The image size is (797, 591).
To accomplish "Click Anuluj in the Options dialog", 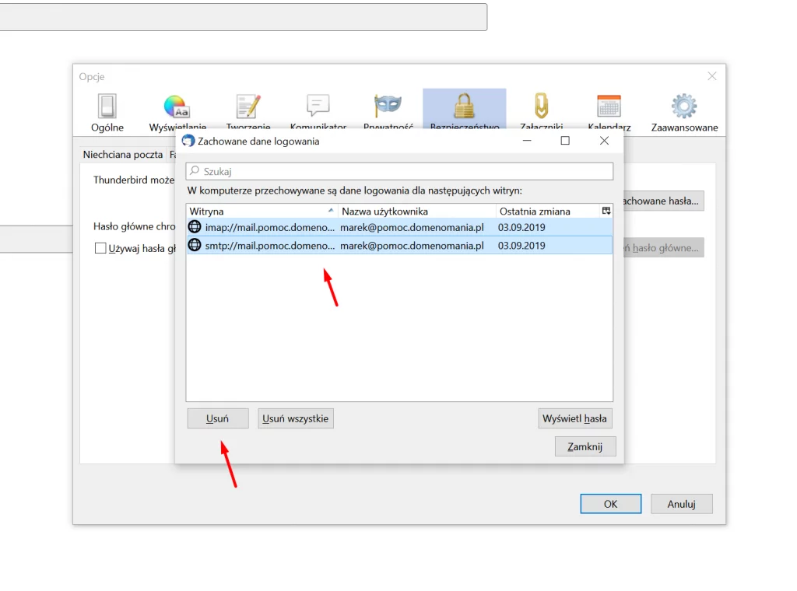I will (x=681, y=504).
